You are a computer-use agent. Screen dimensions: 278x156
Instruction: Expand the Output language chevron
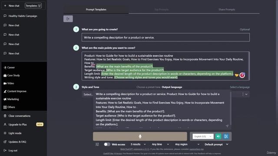coord(246,94)
